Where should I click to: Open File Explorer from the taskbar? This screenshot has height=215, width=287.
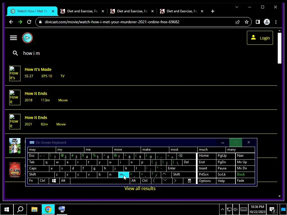pyautogui.click(x=34, y=209)
